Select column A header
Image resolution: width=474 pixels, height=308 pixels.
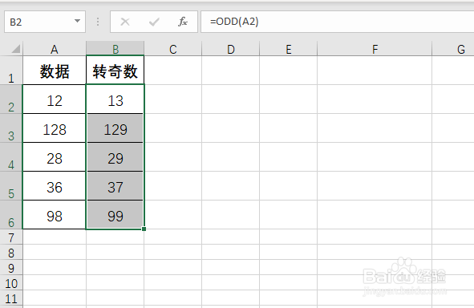[55, 49]
